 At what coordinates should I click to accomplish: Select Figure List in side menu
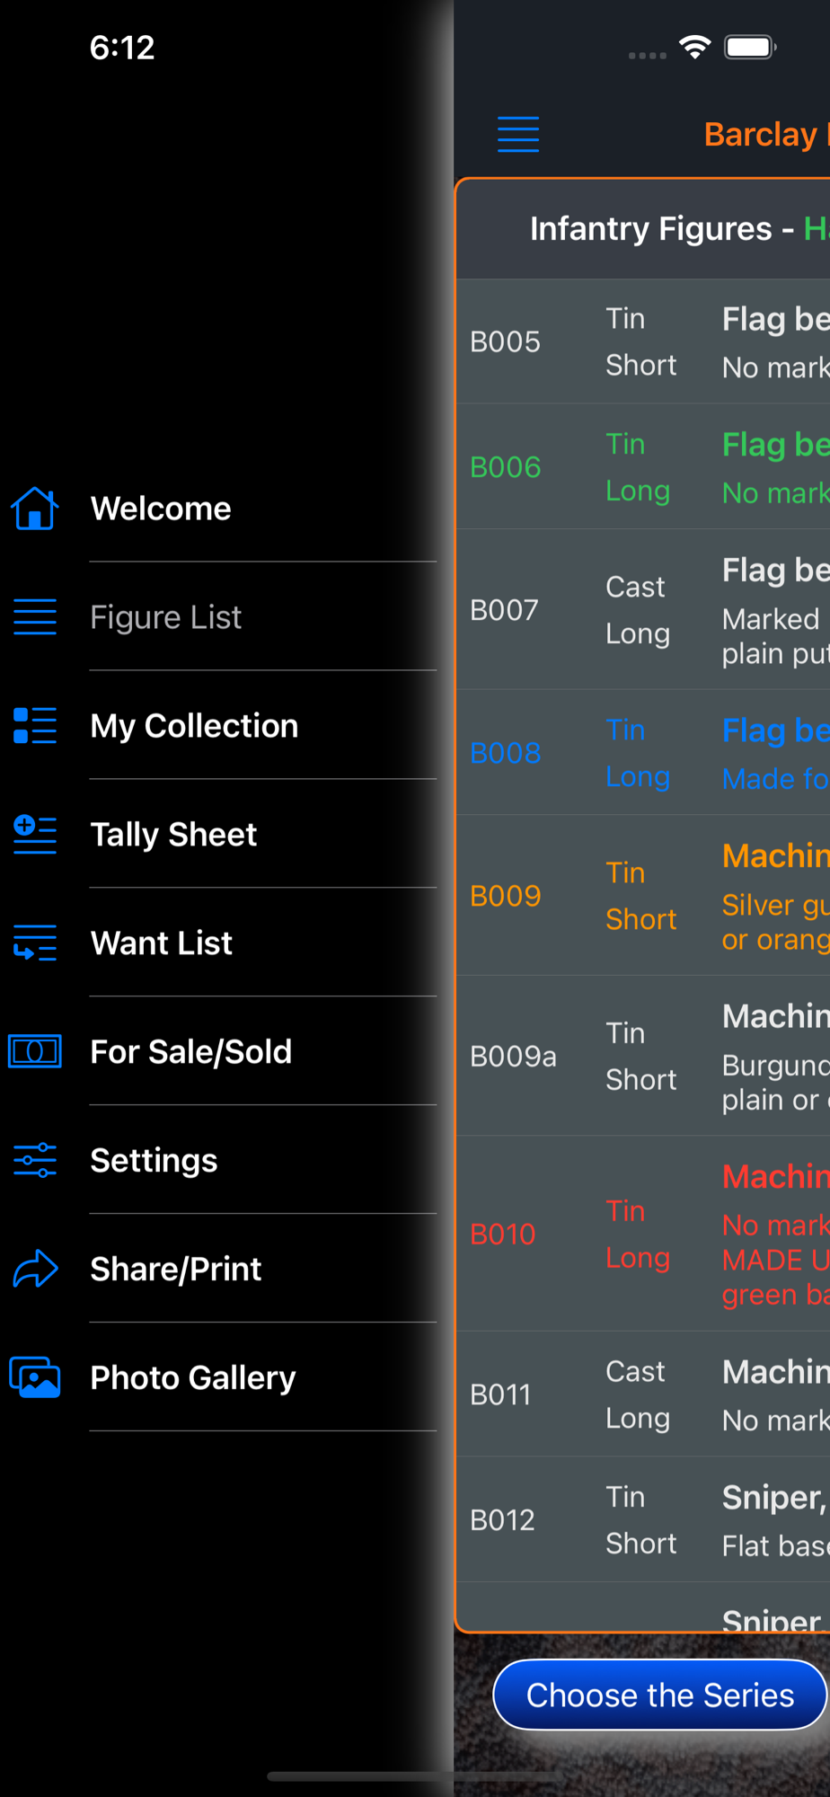[166, 617]
